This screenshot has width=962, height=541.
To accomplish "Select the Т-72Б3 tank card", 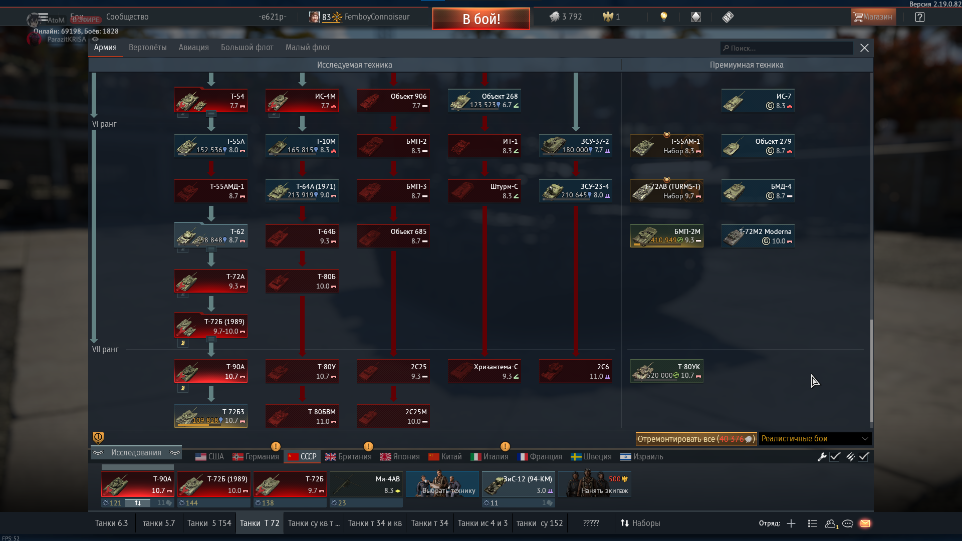I will (211, 416).
